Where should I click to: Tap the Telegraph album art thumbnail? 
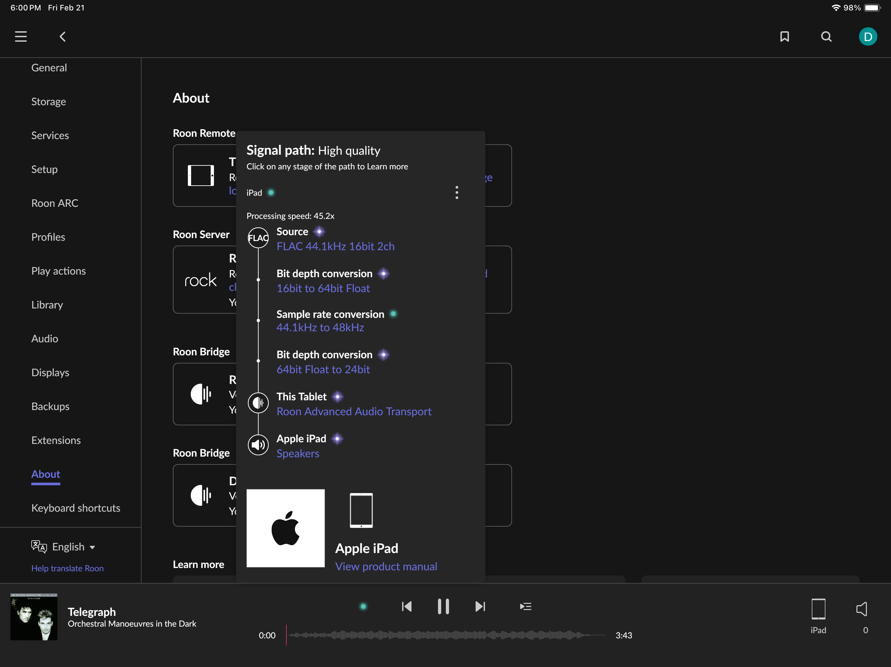(34, 617)
